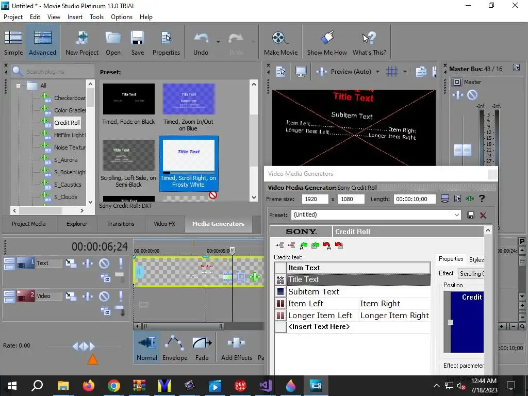The height and width of the screenshot is (396, 528).
Task: Activate the What's This help tool
Action: (369, 43)
